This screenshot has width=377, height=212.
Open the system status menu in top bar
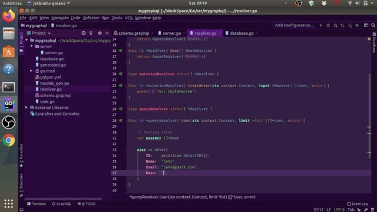pos(361,4)
